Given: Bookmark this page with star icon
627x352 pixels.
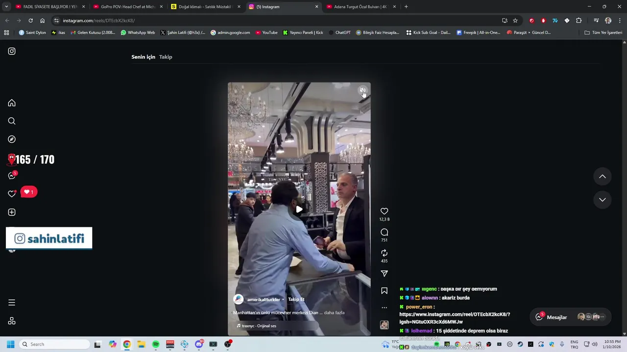Looking at the screenshot, I should (515, 21).
